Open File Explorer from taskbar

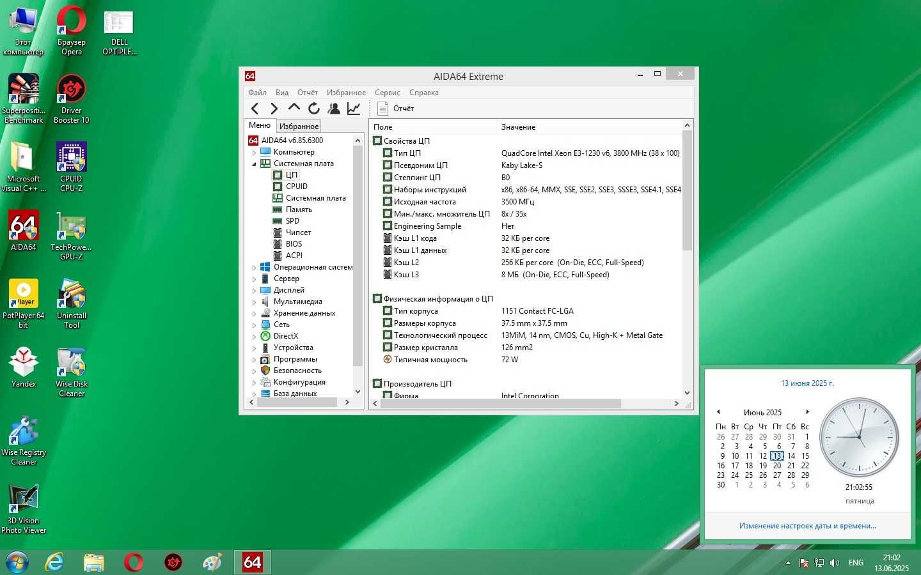tap(94, 562)
